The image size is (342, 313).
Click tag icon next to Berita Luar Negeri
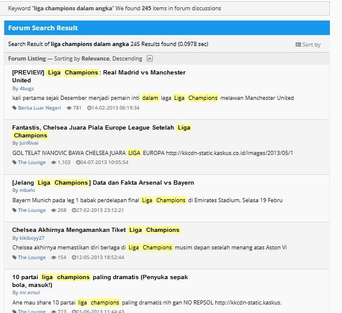pyautogui.click(x=15, y=108)
